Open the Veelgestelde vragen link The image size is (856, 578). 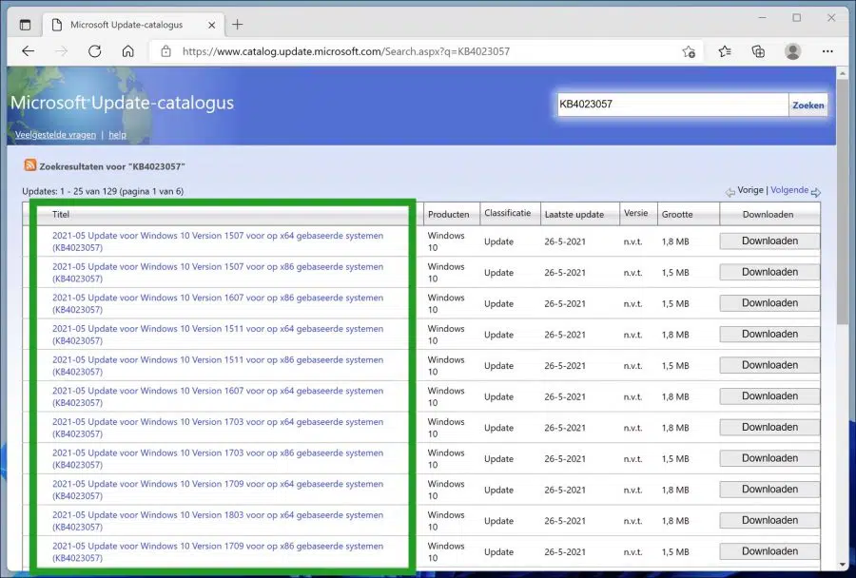click(55, 135)
